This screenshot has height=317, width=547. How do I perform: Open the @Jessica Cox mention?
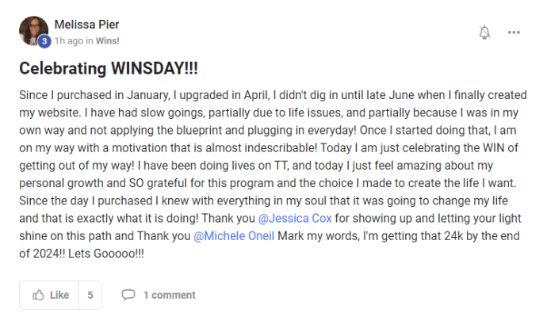pyautogui.click(x=295, y=218)
